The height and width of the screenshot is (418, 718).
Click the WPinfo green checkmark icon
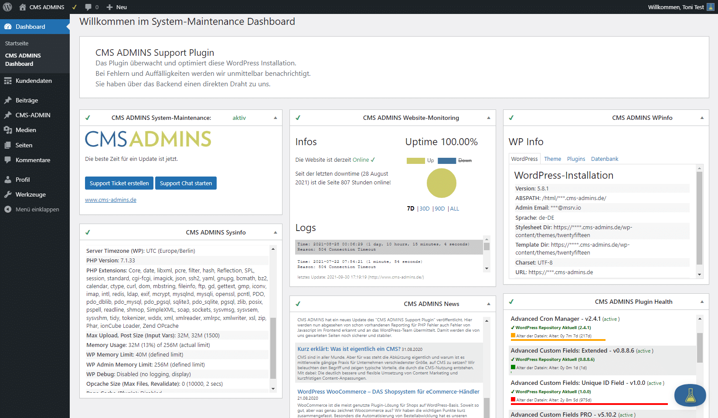[x=511, y=118]
